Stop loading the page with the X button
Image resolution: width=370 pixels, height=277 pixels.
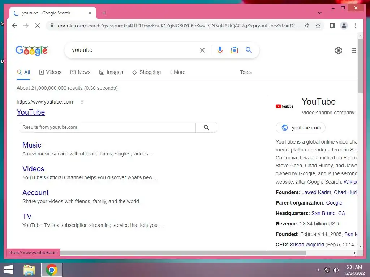coord(38,26)
